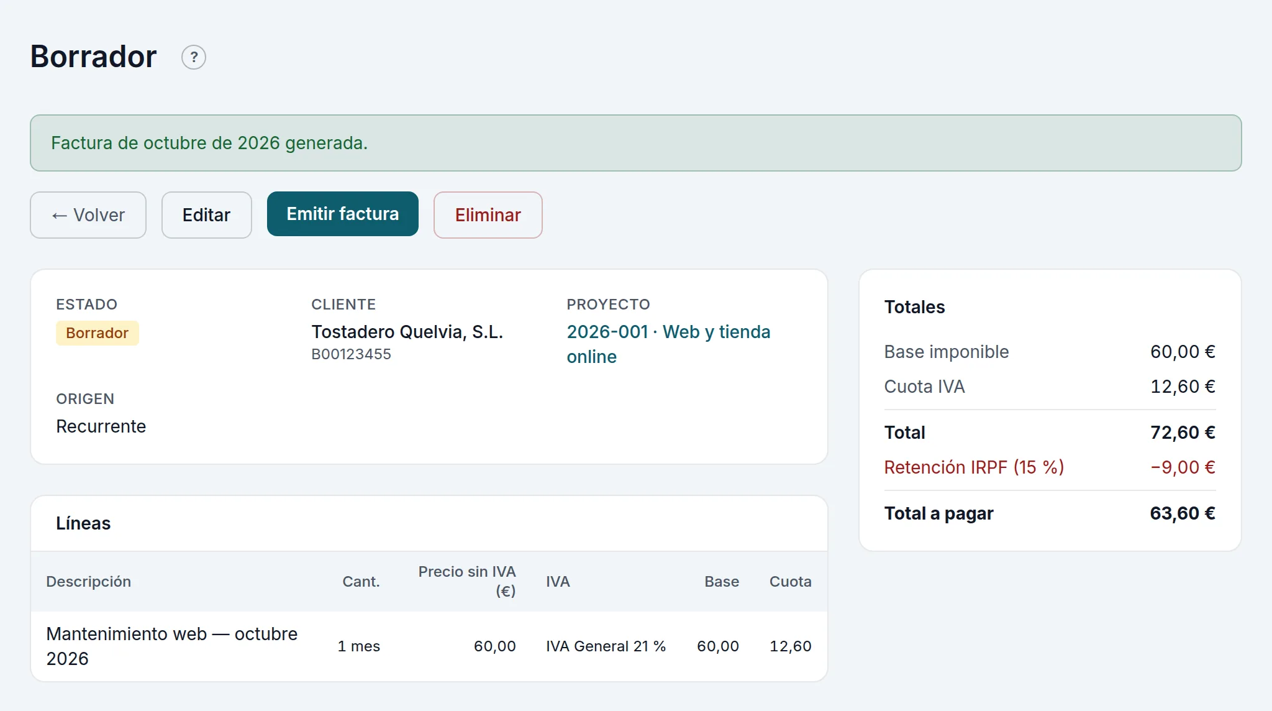Screen dimensions: 1272x711
Task: Click the quantity cell 1 mes
Action: coord(358,646)
